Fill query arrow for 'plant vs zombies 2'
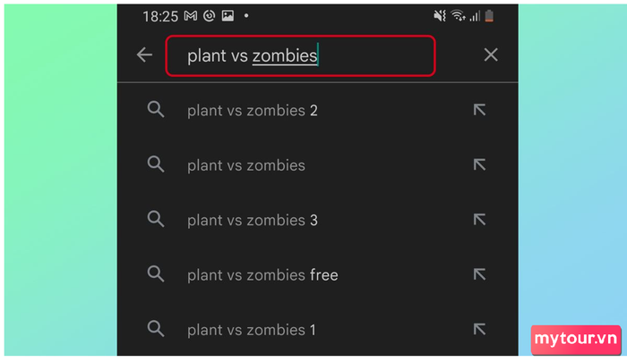 (479, 110)
